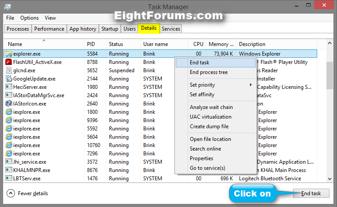Screen dimensions: 337x207
Task: Select PID 3572 of Jhi_service.exe
Action: (92, 162)
